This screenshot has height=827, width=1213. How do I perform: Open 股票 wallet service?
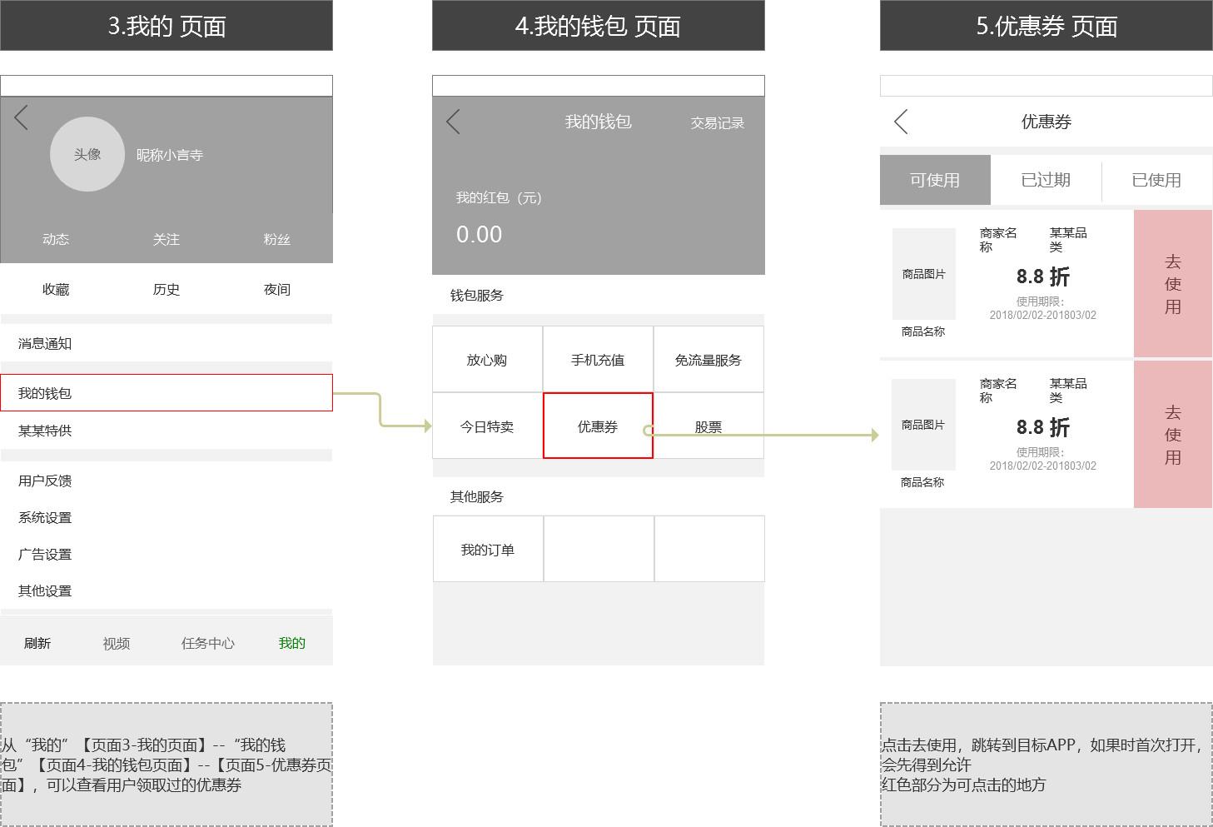coord(708,426)
